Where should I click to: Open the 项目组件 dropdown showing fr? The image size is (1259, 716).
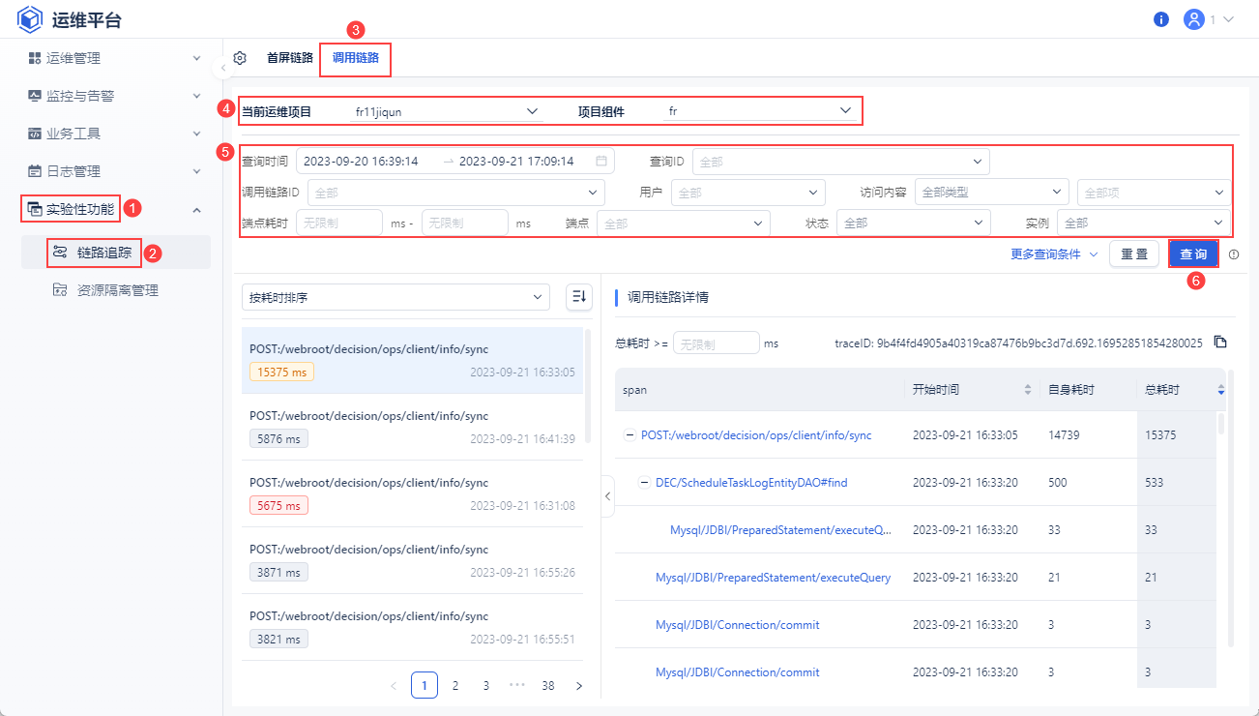(x=760, y=111)
